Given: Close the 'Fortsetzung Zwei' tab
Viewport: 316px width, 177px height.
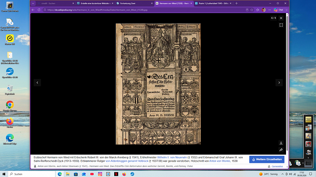Looking at the screenshot, I should coord(152,3).
